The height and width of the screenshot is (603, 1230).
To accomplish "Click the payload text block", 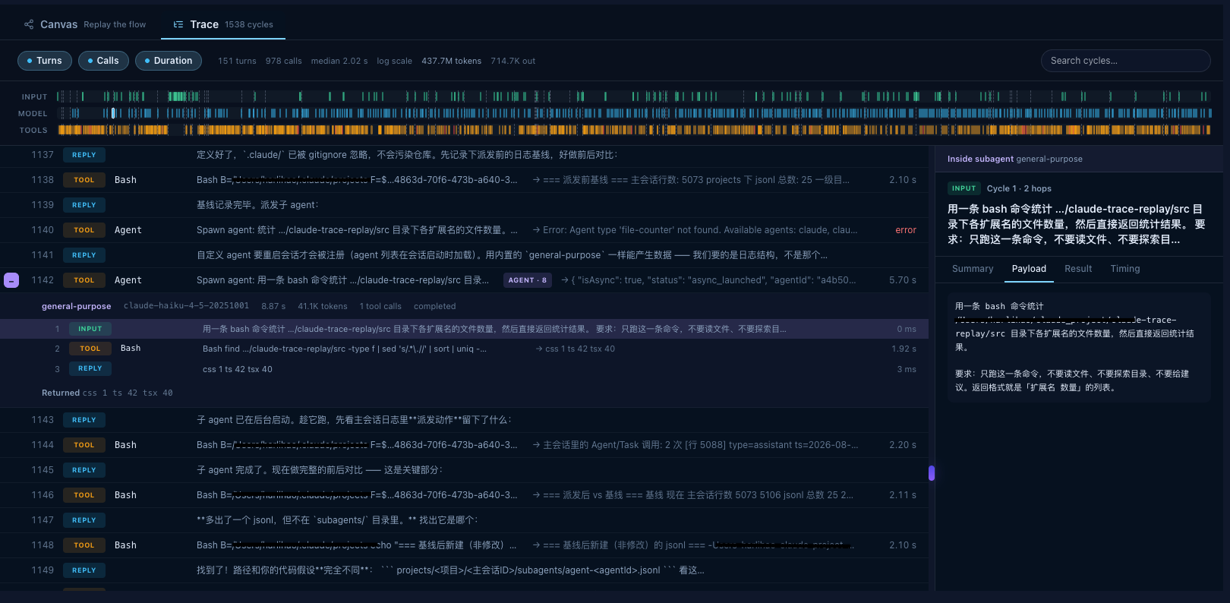I will [1078, 347].
